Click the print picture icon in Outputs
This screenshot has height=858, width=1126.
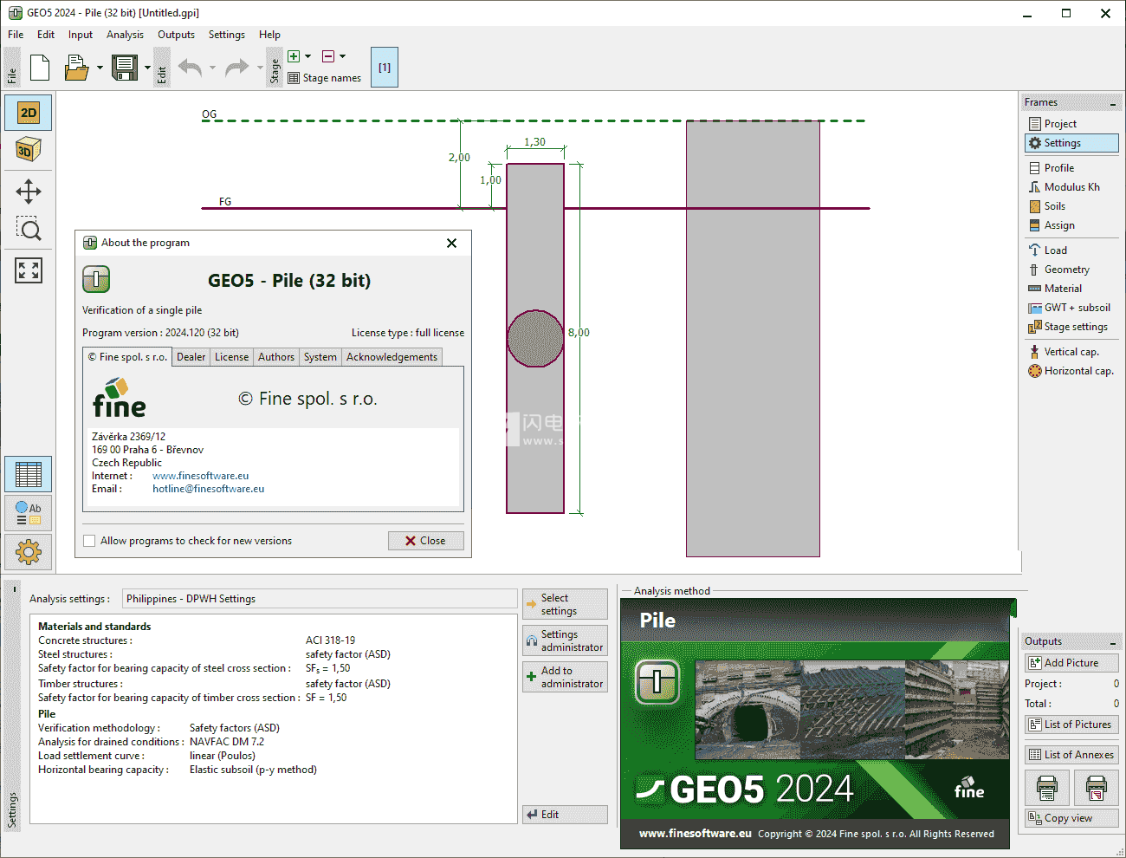(1097, 788)
